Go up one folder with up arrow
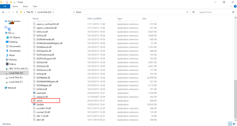Screen dimensions: 237x126 pyautogui.click(x=17, y=12)
